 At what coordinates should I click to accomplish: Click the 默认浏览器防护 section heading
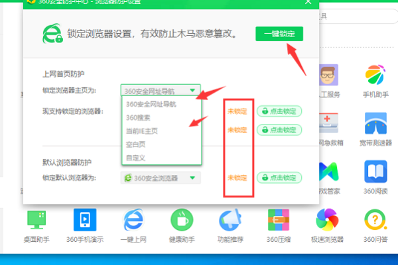click(67, 162)
